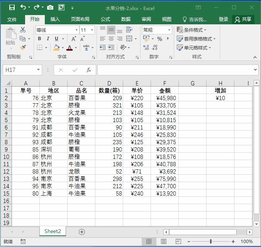Expand the 套用表格格式 table format menu
The width and height of the screenshot is (261, 247).
point(196,39)
